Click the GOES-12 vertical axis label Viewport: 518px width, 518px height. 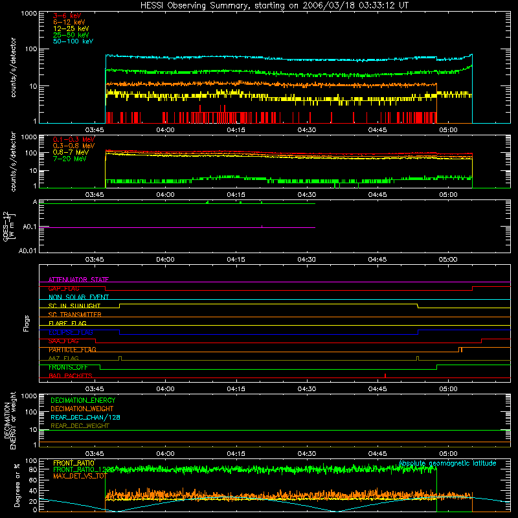[x=9, y=226]
